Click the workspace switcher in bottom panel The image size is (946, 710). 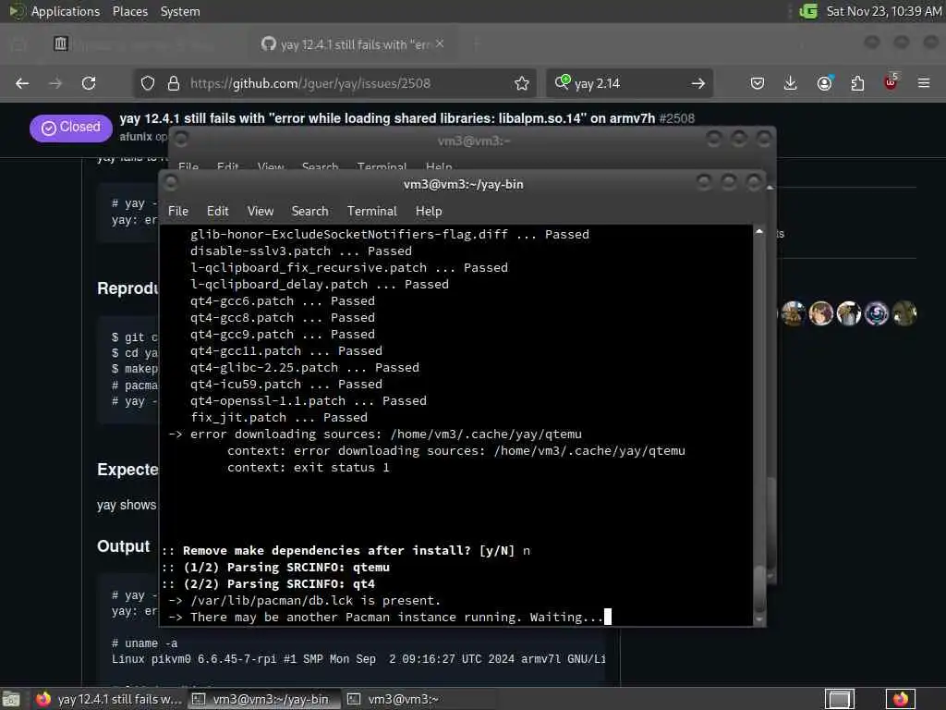(x=839, y=699)
